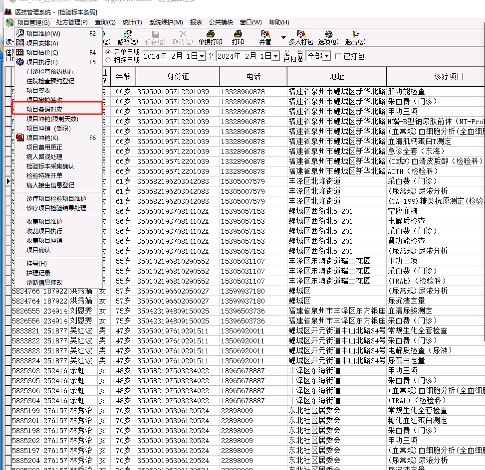Open the end date dropdown arrow
485x470 pixels.
(276, 56)
